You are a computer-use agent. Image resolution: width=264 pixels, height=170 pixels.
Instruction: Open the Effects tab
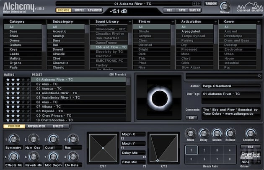(58, 126)
